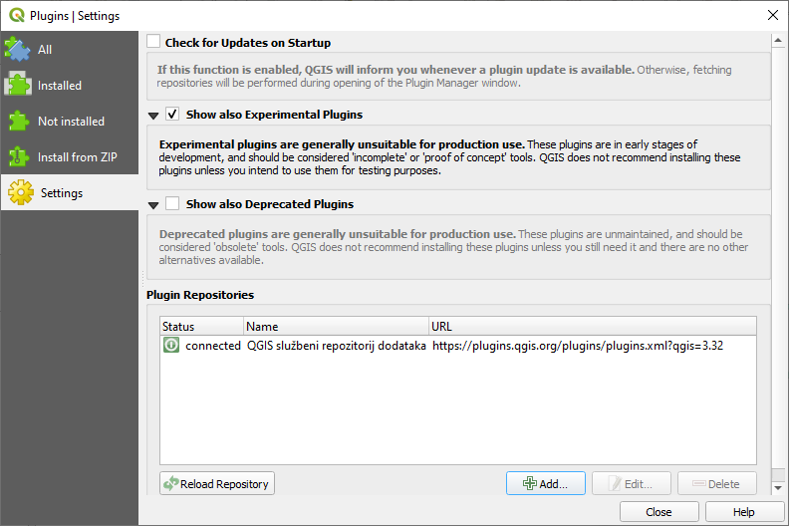Click the Installed plugins puzzle icon
This screenshot has height=526, width=789.
17,85
